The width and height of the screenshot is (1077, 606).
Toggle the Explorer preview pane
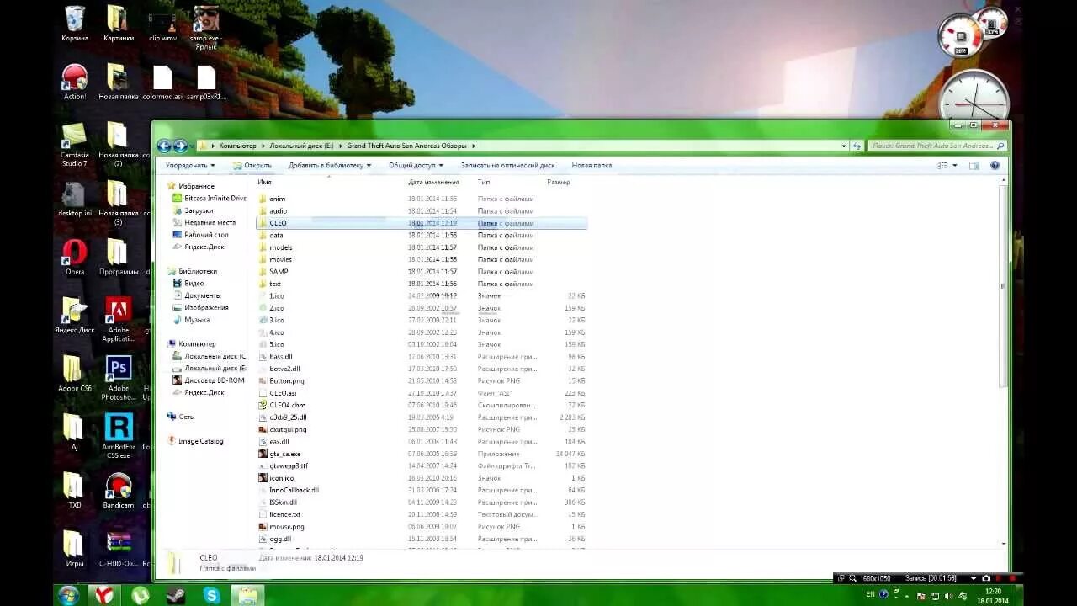click(x=974, y=166)
